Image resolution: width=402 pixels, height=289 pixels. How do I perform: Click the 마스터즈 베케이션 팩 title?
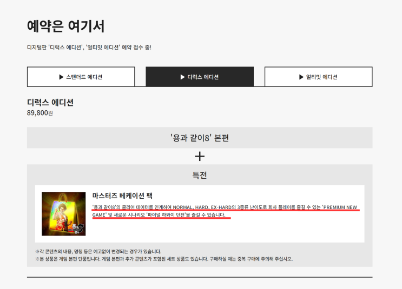click(122, 196)
